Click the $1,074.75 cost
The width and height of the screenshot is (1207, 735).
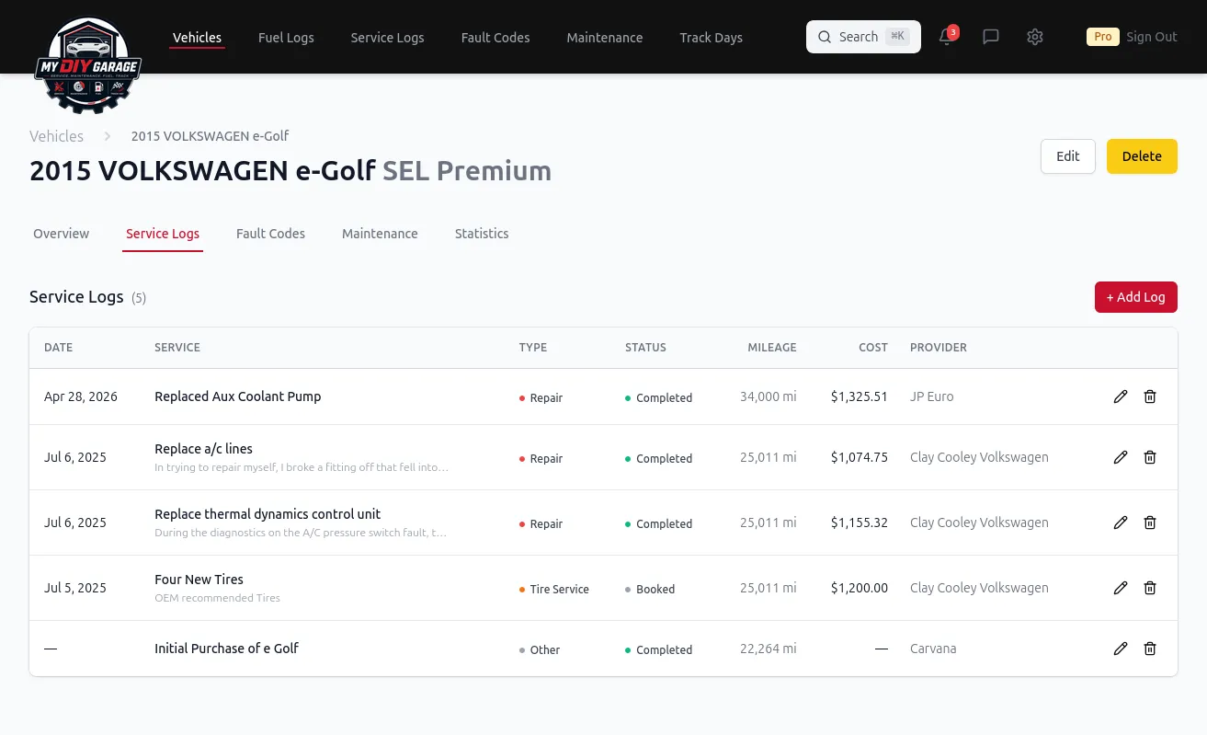[860, 457]
